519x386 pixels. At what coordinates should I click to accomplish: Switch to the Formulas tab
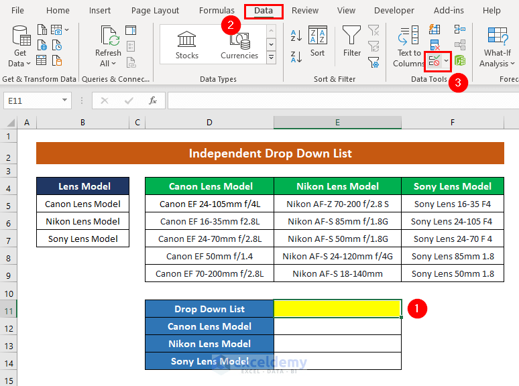pyautogui.click(x=217, y=11)
